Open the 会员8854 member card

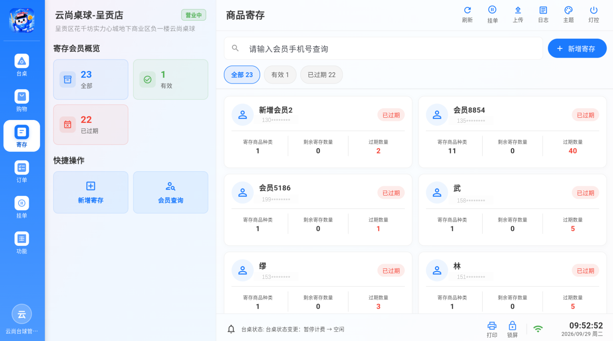[512, 132]
